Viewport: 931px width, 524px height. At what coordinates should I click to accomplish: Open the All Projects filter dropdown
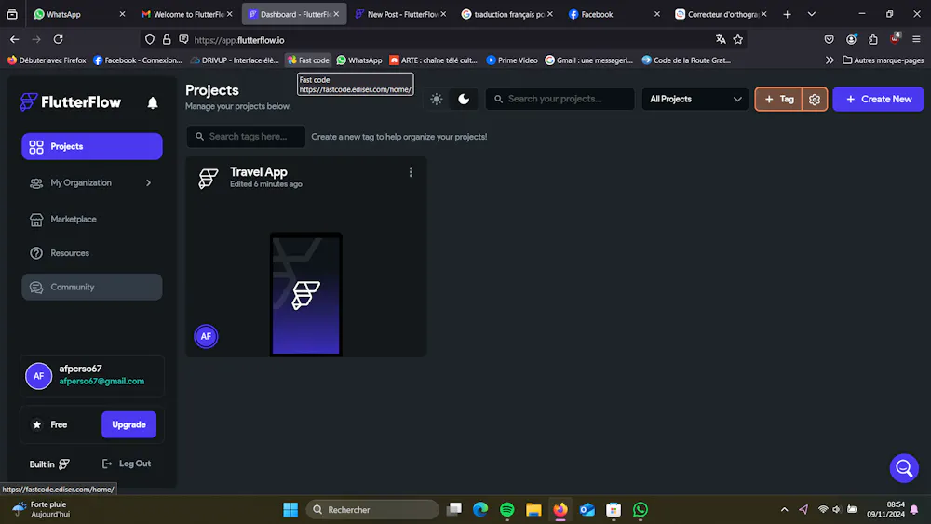coord(695,99)
